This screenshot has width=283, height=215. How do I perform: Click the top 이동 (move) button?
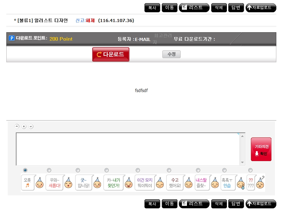click(169, 8)
